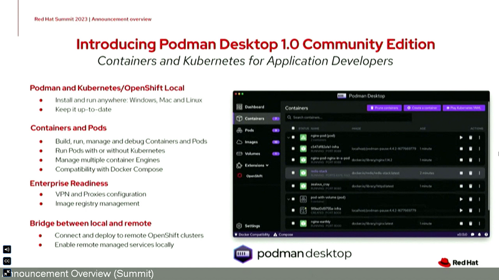Image resolution: width=499 pixels, height=280 pixels.
Task: Open more actions for pod-with-volume (pod)
Action: (479, 199)
